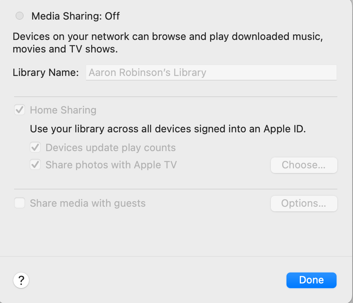353x303 pixels.
Task: Click the divider line above Share media with guests
Action: click(x=176, y=189)
